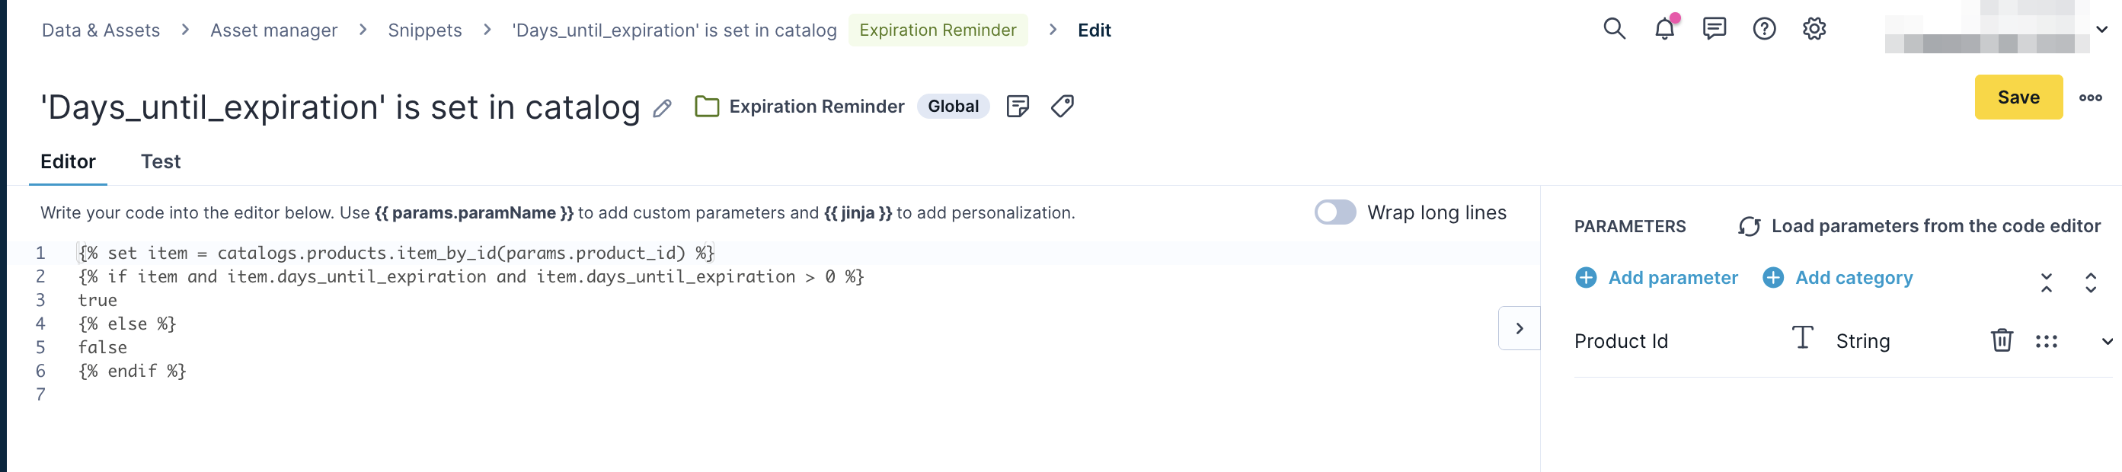Click line 7 in the code editor

pyautogui.click(x=330, y=394)
